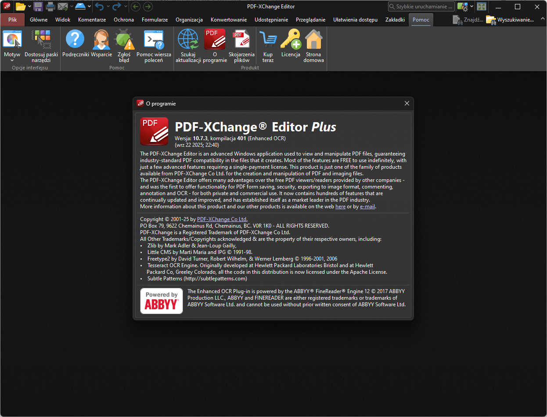Screen dimensions: 547x417
Task: Click Zgłoś błąd bug report icon
Action: [124, 40]
